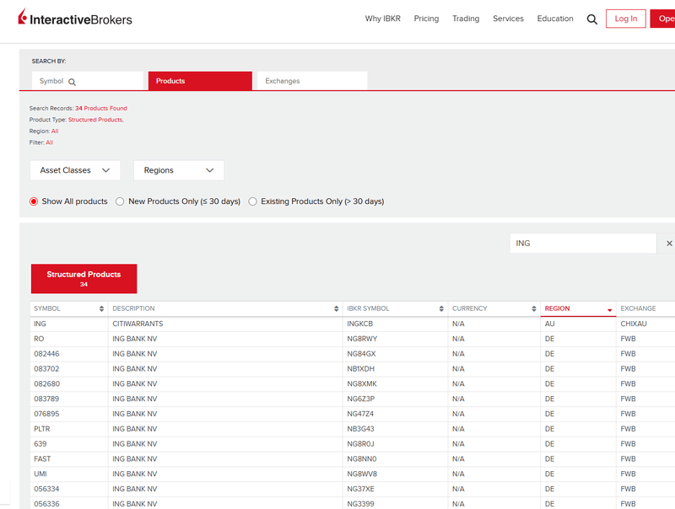Click the Structured Products product type text
This screenshot has height=509, width=675.
(95, 120)
